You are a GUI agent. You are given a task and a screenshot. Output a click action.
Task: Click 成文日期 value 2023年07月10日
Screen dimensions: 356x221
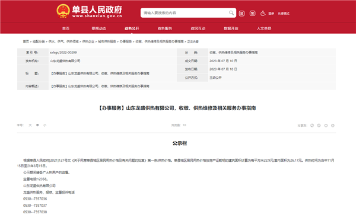pyautogui.click(x=223, y=61)
